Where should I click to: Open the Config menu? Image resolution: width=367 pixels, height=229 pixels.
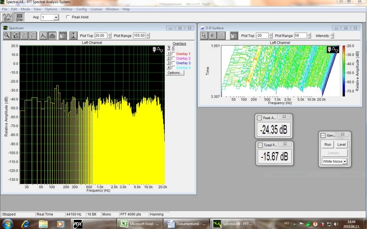82,9
